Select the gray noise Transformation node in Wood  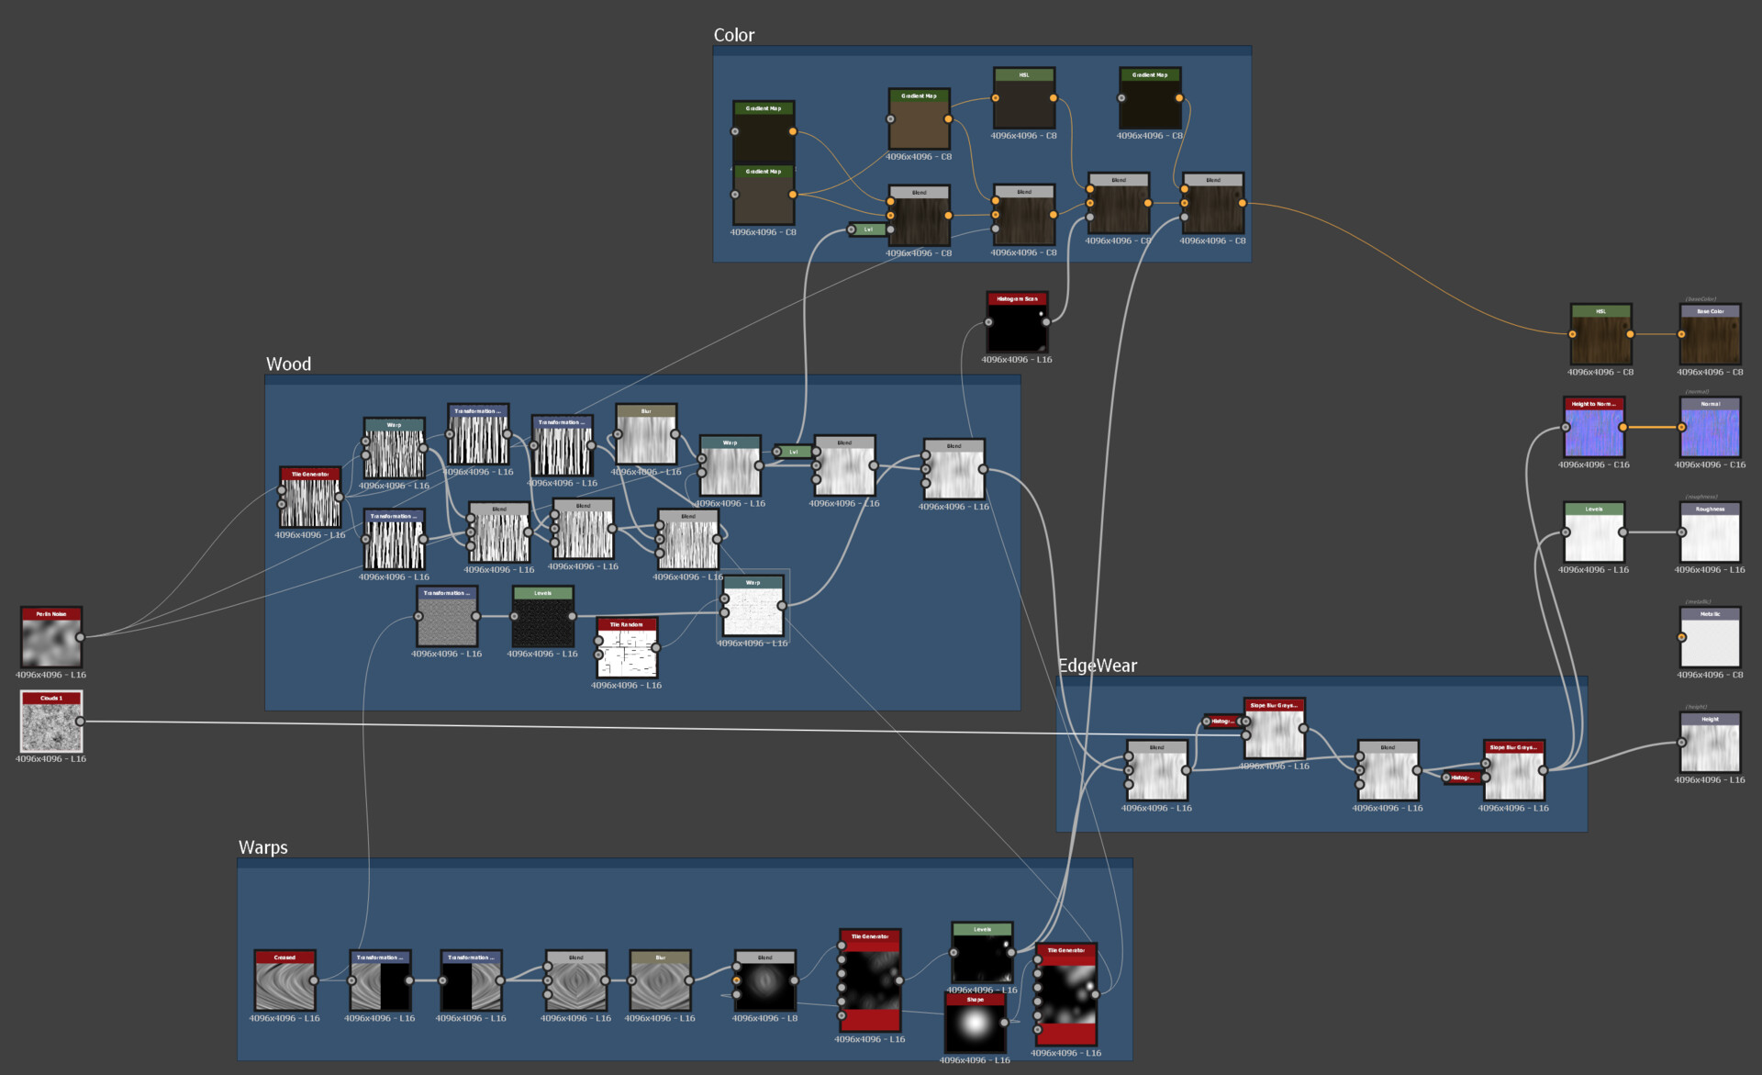(x=446, y=617)
